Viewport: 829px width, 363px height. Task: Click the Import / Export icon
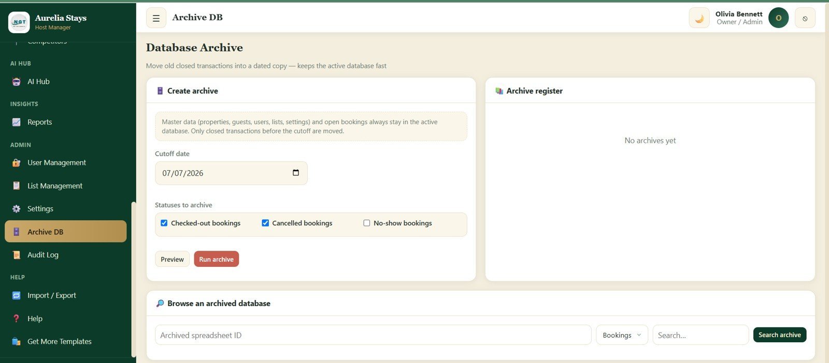pyautogui.click(x=17, y=295)
